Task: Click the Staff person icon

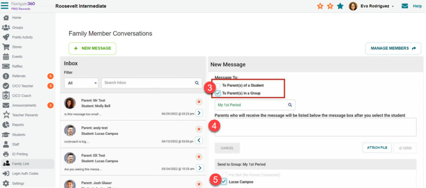Action: 6,144
